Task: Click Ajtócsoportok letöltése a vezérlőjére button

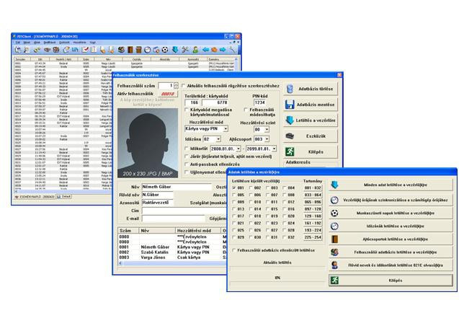Action: click(x=394, y=239)
